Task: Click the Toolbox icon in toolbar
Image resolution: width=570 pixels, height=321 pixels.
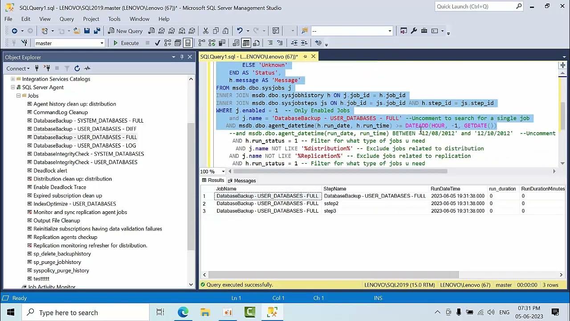Action: coord(424,31)
